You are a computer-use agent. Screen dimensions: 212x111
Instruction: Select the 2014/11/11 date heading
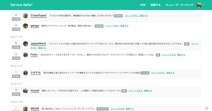pos(16,84)
